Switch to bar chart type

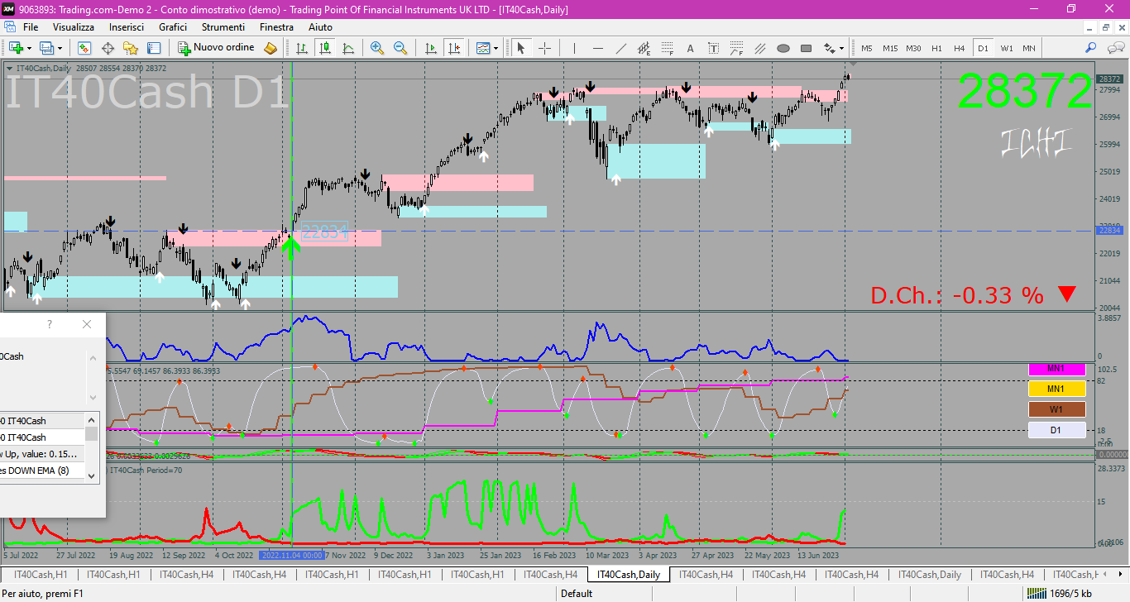[302, 48]
